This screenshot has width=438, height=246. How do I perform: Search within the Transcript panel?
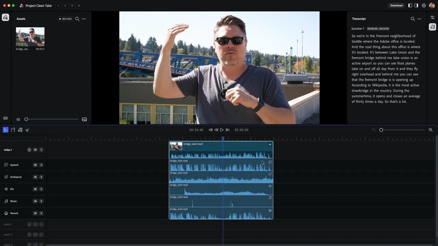click(413, 19)
